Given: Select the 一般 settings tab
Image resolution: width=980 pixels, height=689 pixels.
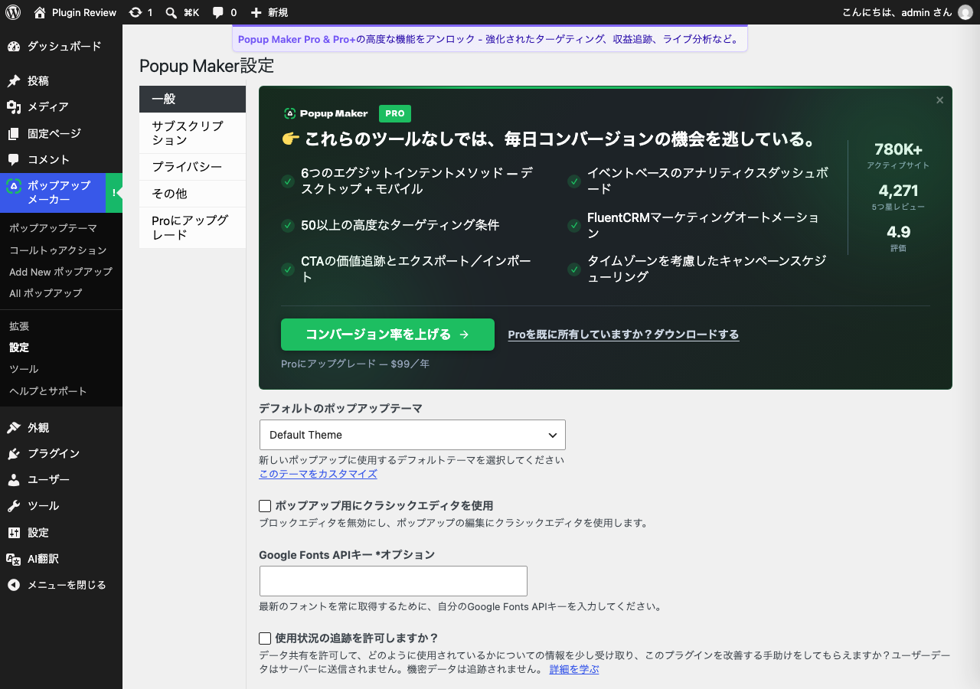Looking at the screenshot, I should (192, 99).
